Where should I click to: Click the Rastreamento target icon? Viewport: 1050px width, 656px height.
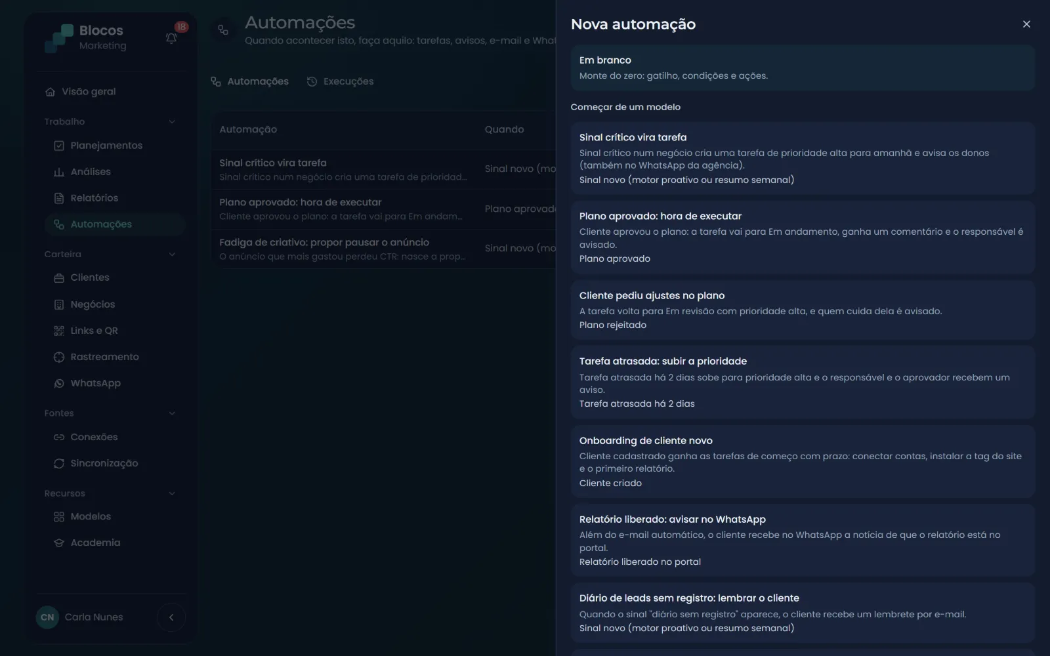click(x=59, y=357)
